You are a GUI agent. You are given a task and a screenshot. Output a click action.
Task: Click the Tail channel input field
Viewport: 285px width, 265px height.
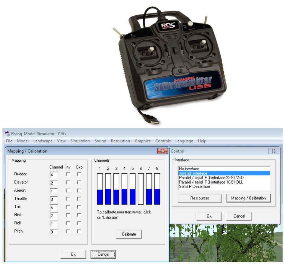tap(54, 208)
